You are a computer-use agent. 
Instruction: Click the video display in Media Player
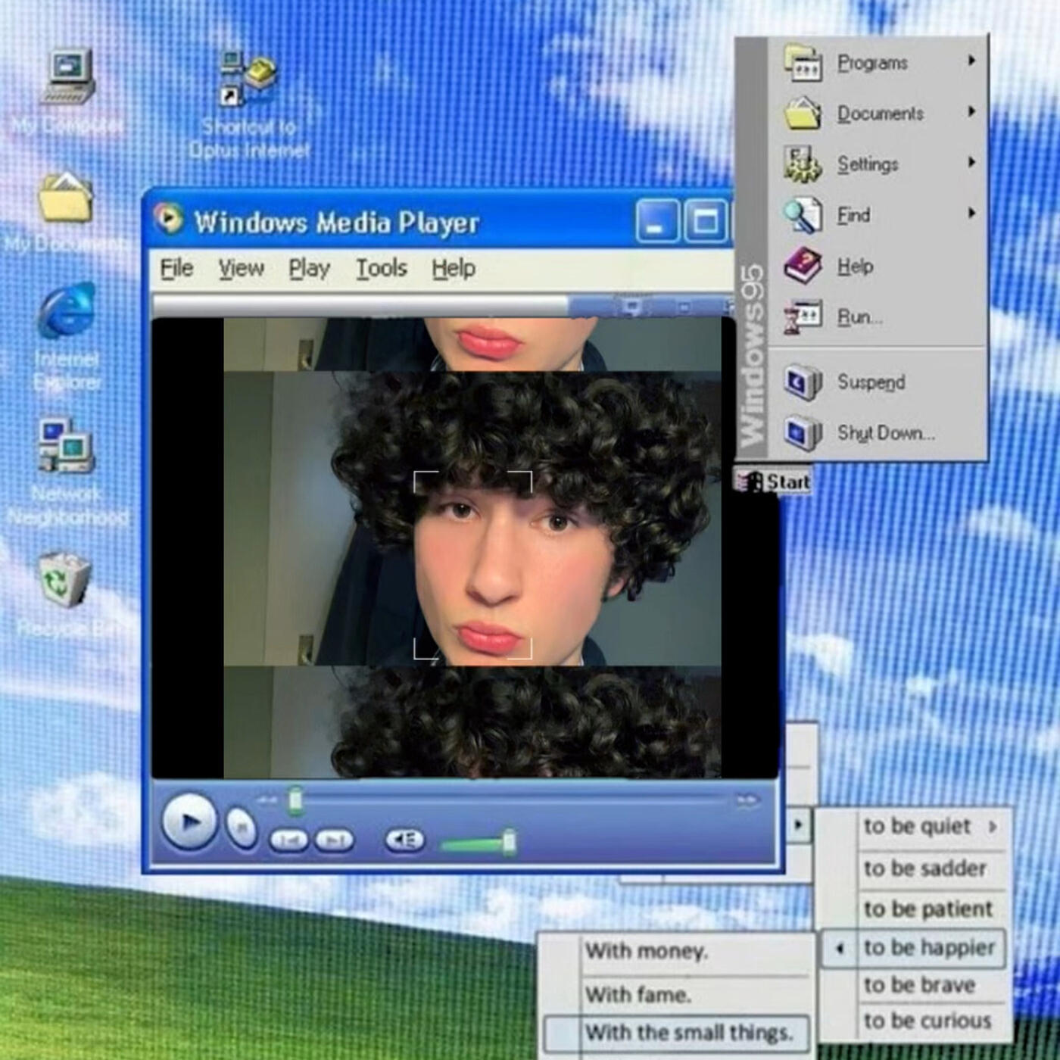[x=465, y=547]
